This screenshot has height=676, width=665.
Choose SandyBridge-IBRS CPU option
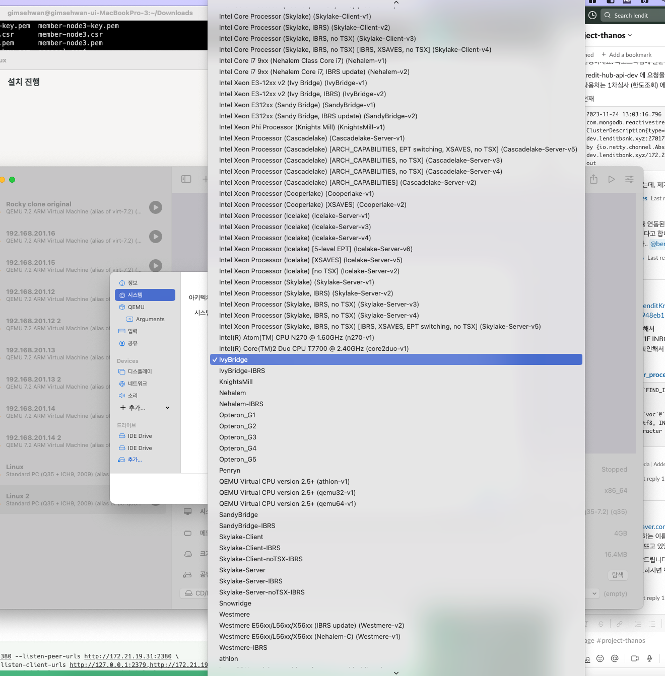click(396, 525)
